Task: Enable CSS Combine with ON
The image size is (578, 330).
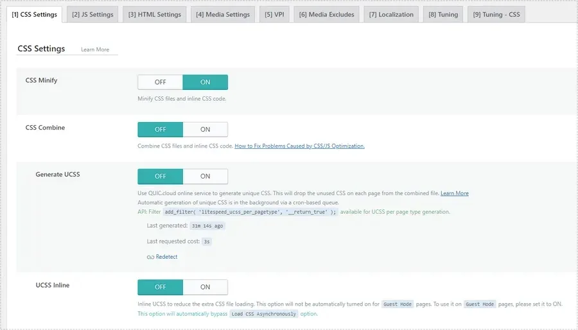Action: point(206,129)
